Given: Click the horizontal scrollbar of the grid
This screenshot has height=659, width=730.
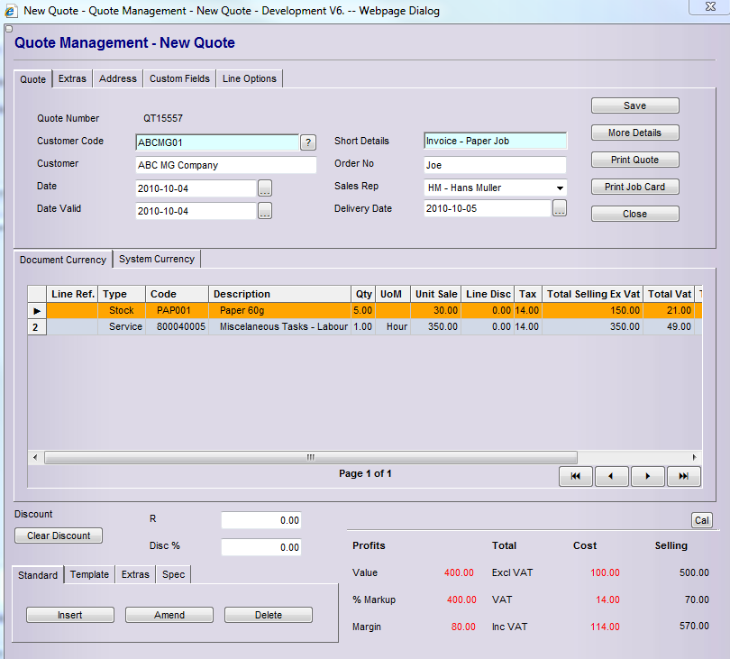Looking at the screenshot, I should tap(311, 457).
